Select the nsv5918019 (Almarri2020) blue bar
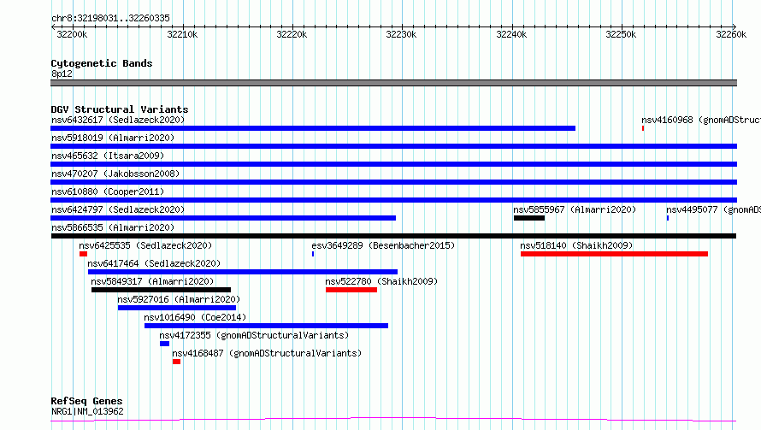Image resolution: width=761 pixels, height=430 pixels. point(393,146)
